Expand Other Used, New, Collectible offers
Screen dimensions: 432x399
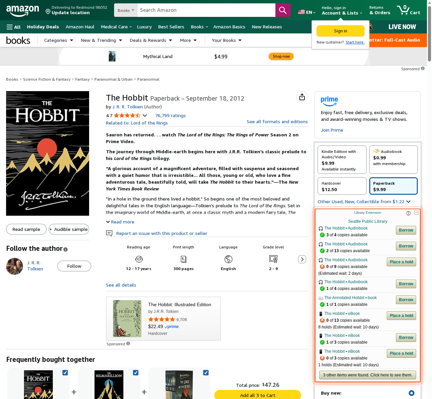pos(364,202)
